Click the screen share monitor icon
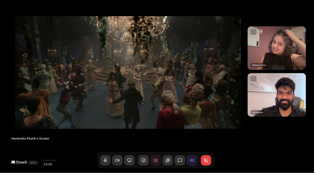 [129, 160]
